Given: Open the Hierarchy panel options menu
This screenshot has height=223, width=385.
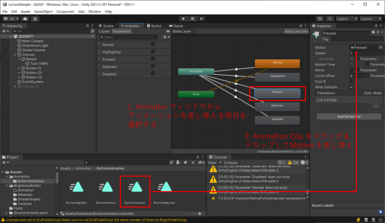Looking at the screenshot, I should (x=92, y=26).
